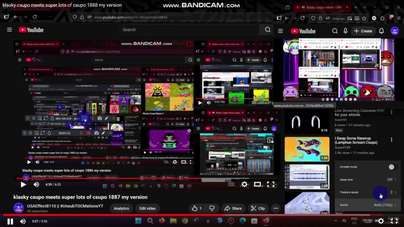The height and width of the screenshot is (227, 404).
Task: Click the USAEffect8110 channel avatar
Action: [x=19, y=208]
